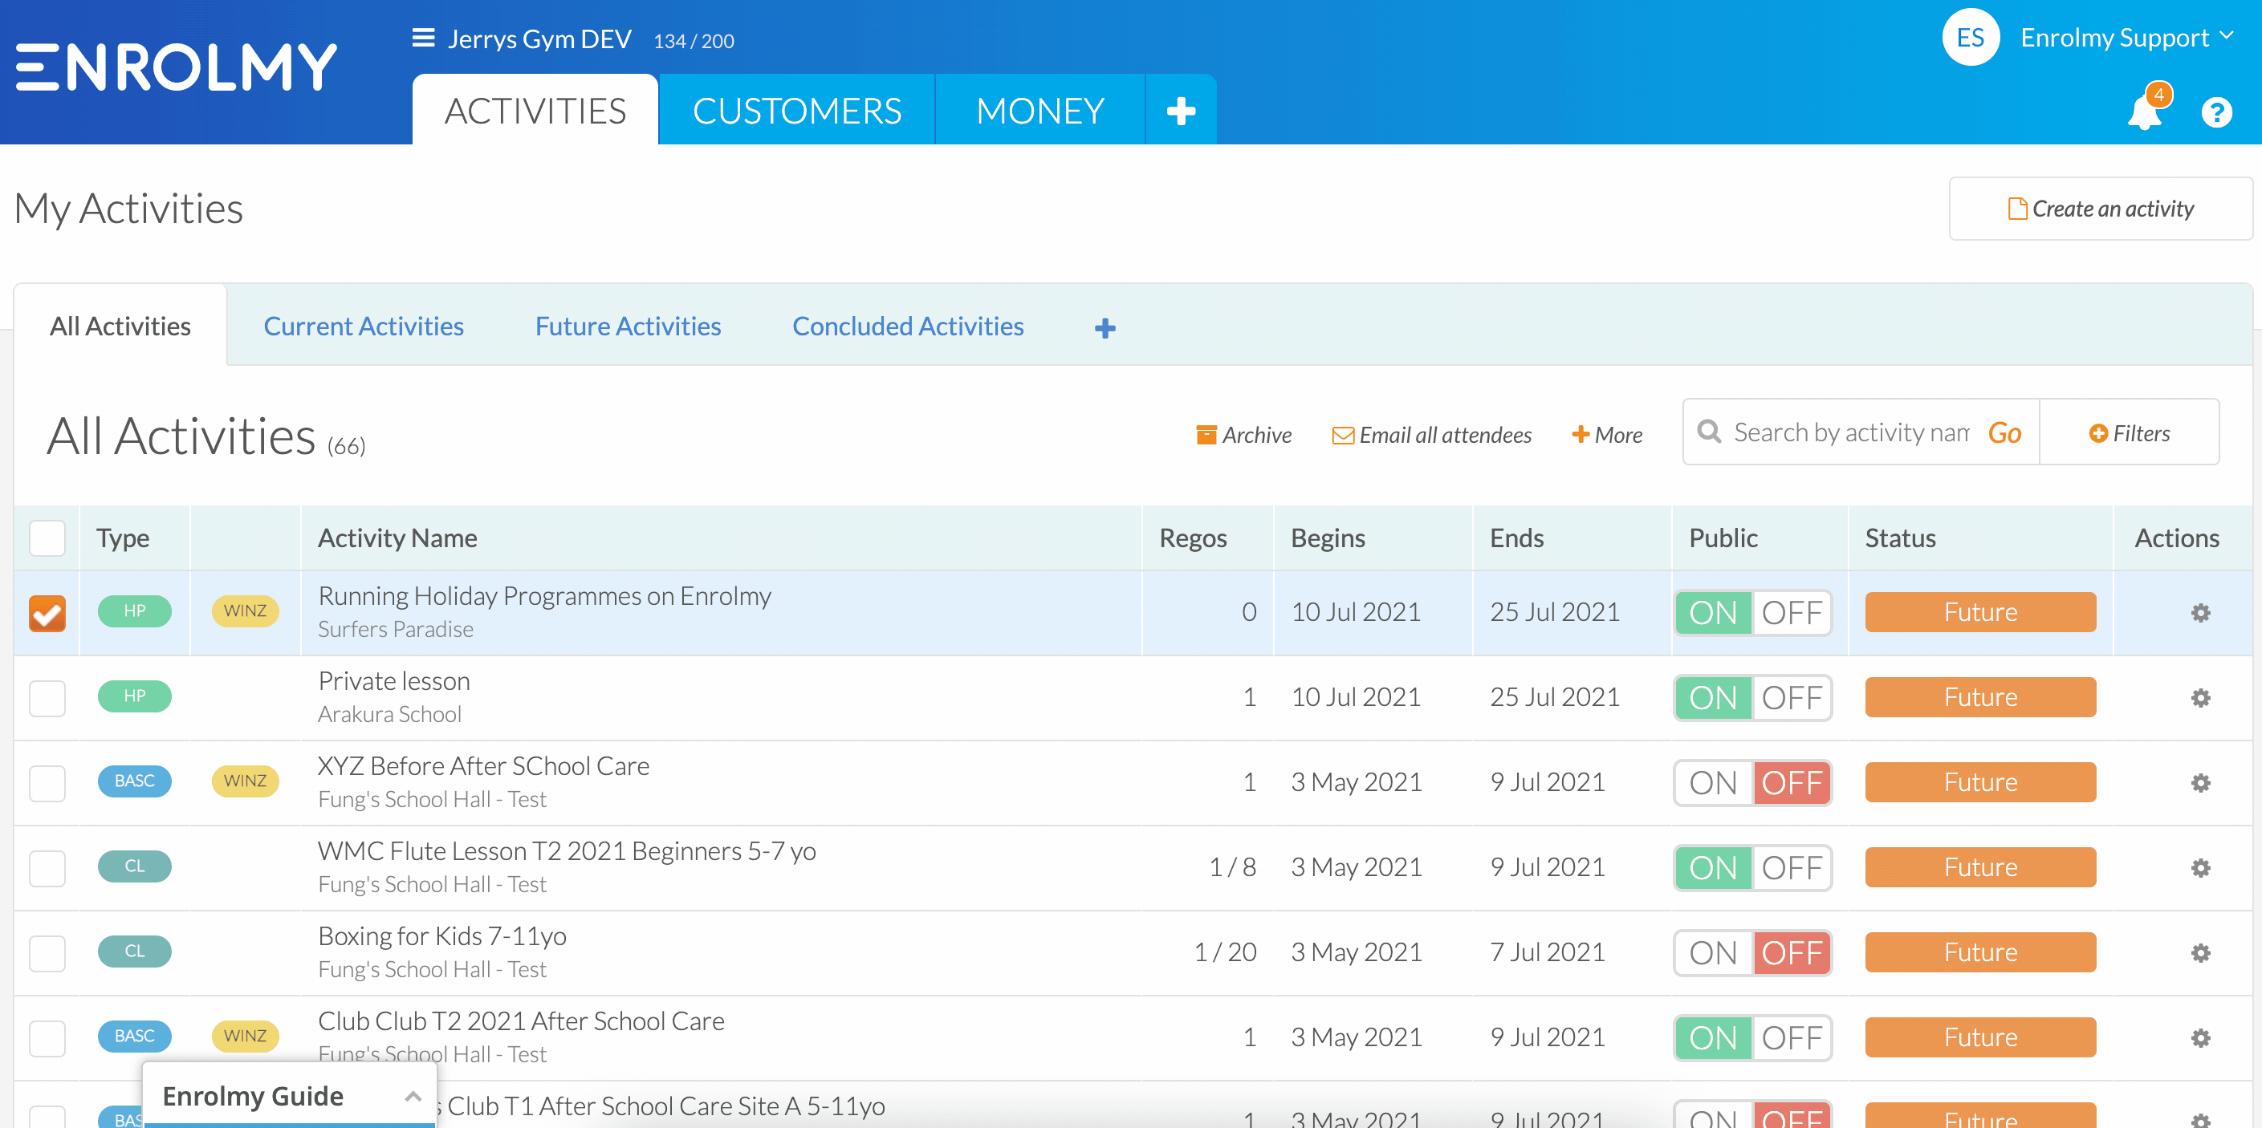Screen dimensions: 2262x1128
Task: Click CL badge on Boxing for Kids row
Action: tap(134, 951)
